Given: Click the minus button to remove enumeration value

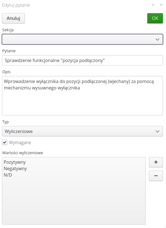Looking at the screenshot, I should tap(156, 176).
